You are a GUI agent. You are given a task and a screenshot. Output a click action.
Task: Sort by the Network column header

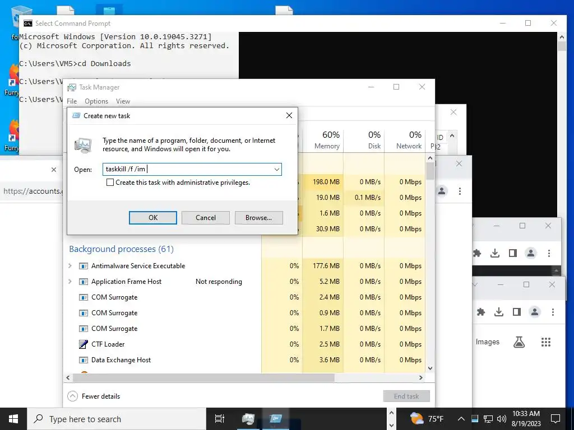(405, 140)
